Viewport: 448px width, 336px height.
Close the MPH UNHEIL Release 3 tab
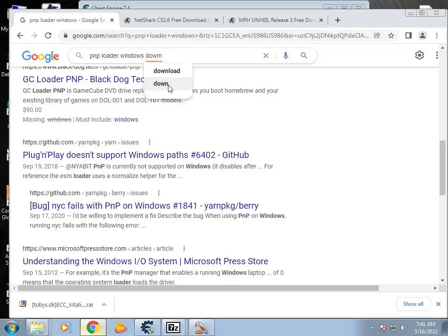click(321, 20)
